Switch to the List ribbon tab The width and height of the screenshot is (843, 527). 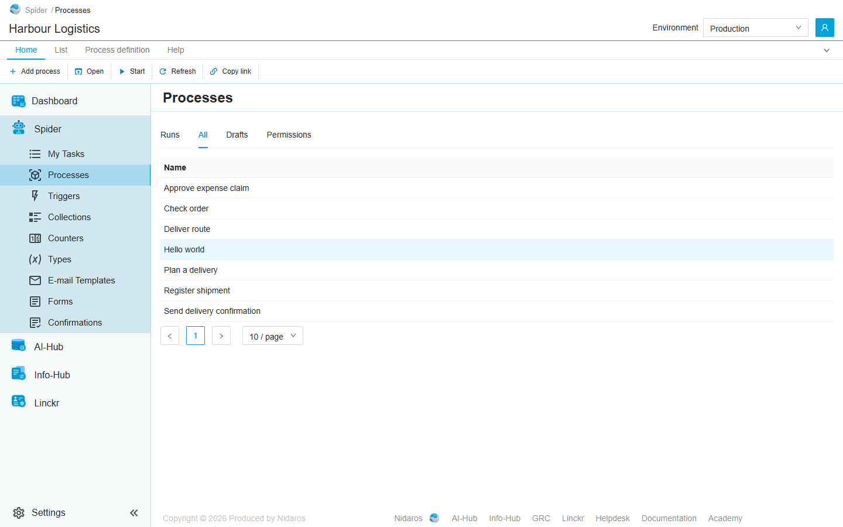click(61, 50)
